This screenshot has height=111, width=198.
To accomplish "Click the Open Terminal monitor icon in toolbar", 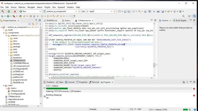I will coord(150,11).
